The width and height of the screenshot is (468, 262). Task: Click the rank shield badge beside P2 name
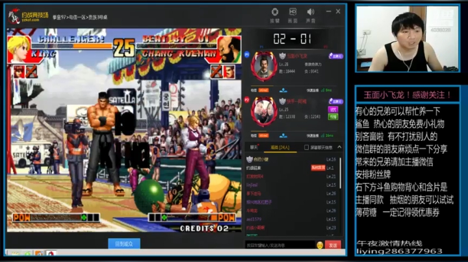[282, 101]
